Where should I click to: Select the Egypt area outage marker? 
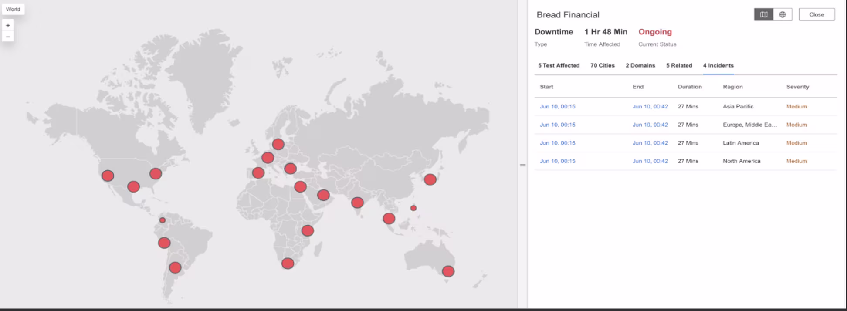pyautogui.click(x=300, y=186)
